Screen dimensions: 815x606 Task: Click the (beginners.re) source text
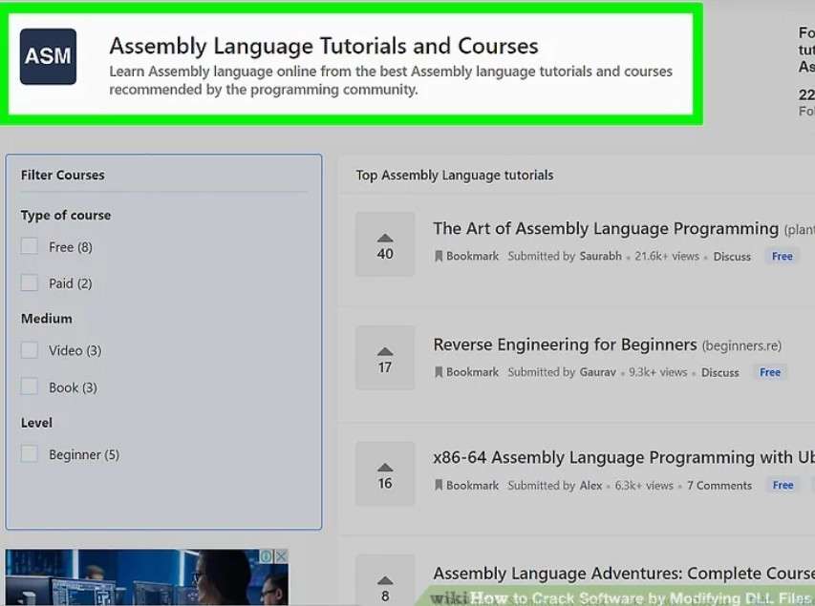pos(741,345)
